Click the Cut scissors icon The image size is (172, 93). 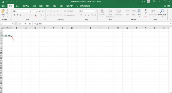[7, 10]
